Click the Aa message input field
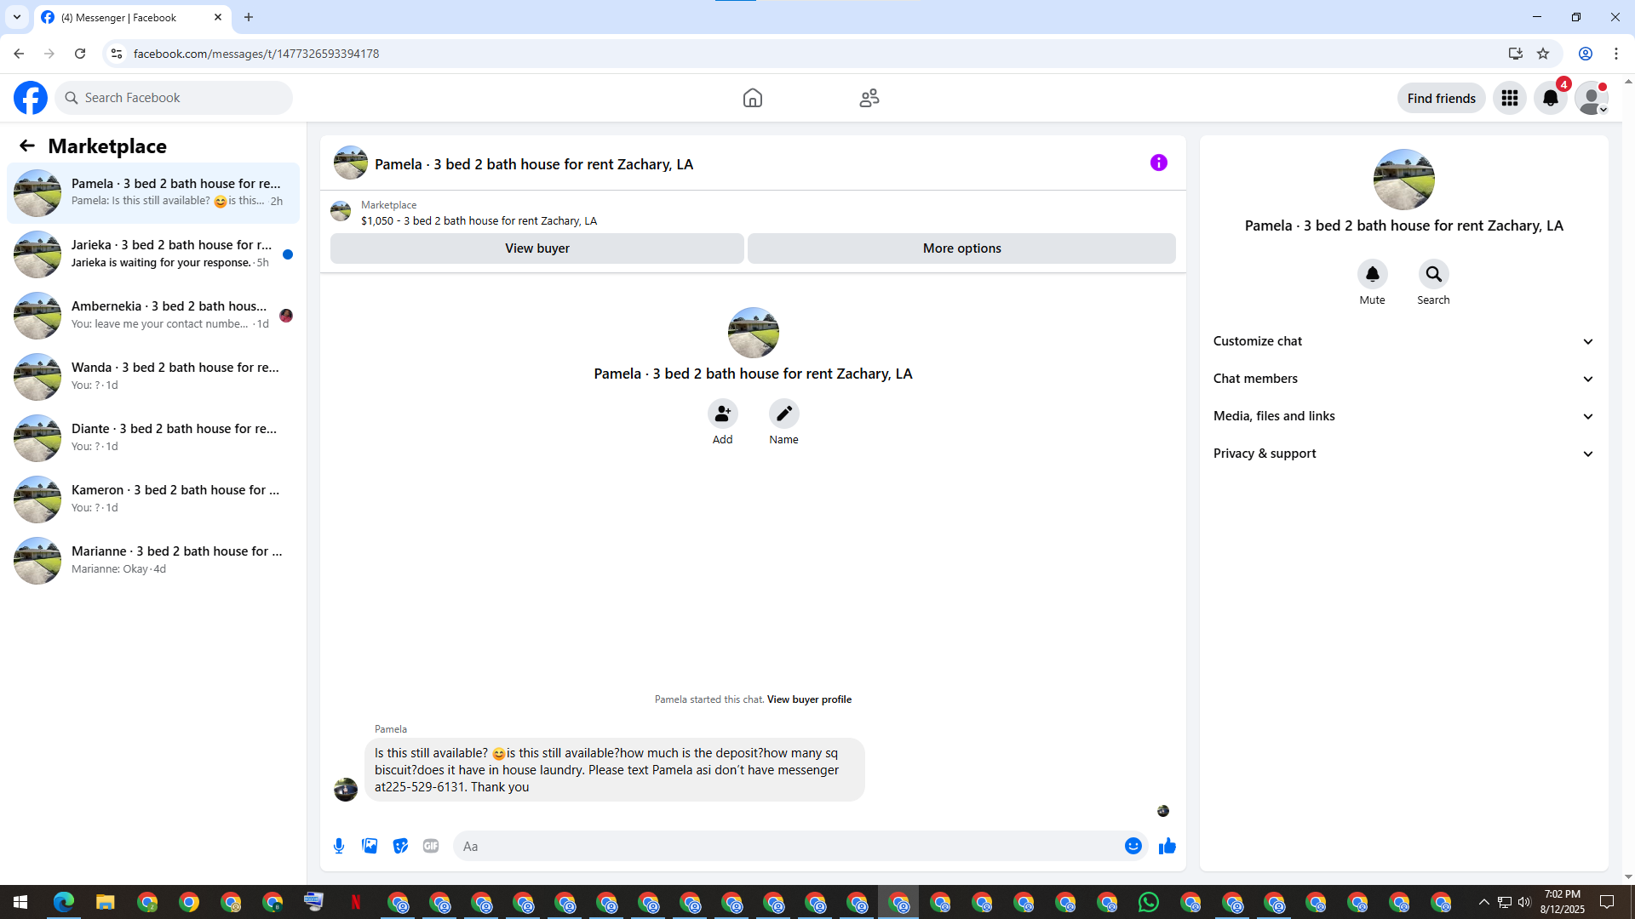 tap(783, 846)
